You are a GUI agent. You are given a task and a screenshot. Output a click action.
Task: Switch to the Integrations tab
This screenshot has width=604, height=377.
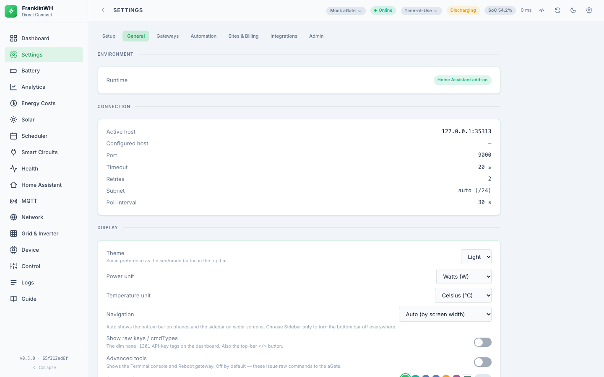(284, 36)
